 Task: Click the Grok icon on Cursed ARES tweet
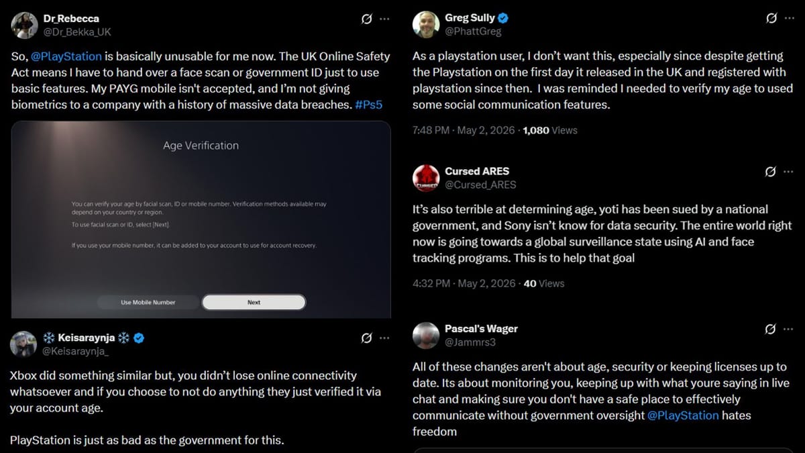pos(771,172)
